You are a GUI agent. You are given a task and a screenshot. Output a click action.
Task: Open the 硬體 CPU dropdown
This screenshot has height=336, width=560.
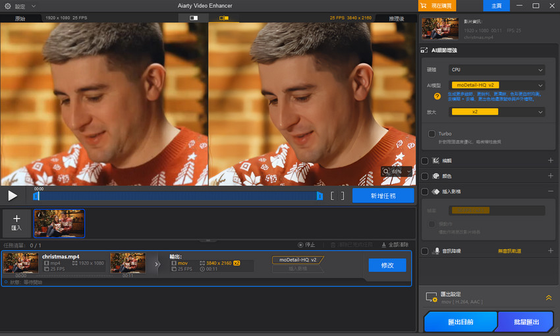tap(497, 70)
